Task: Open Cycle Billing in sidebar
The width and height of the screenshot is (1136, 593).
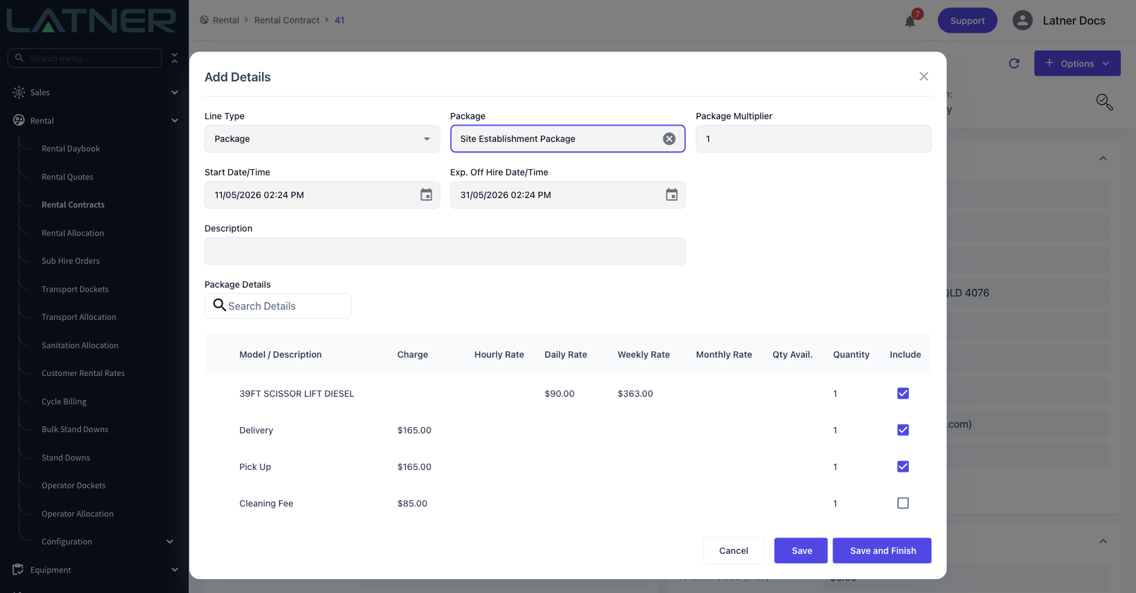Action: [x=64, y=402]
